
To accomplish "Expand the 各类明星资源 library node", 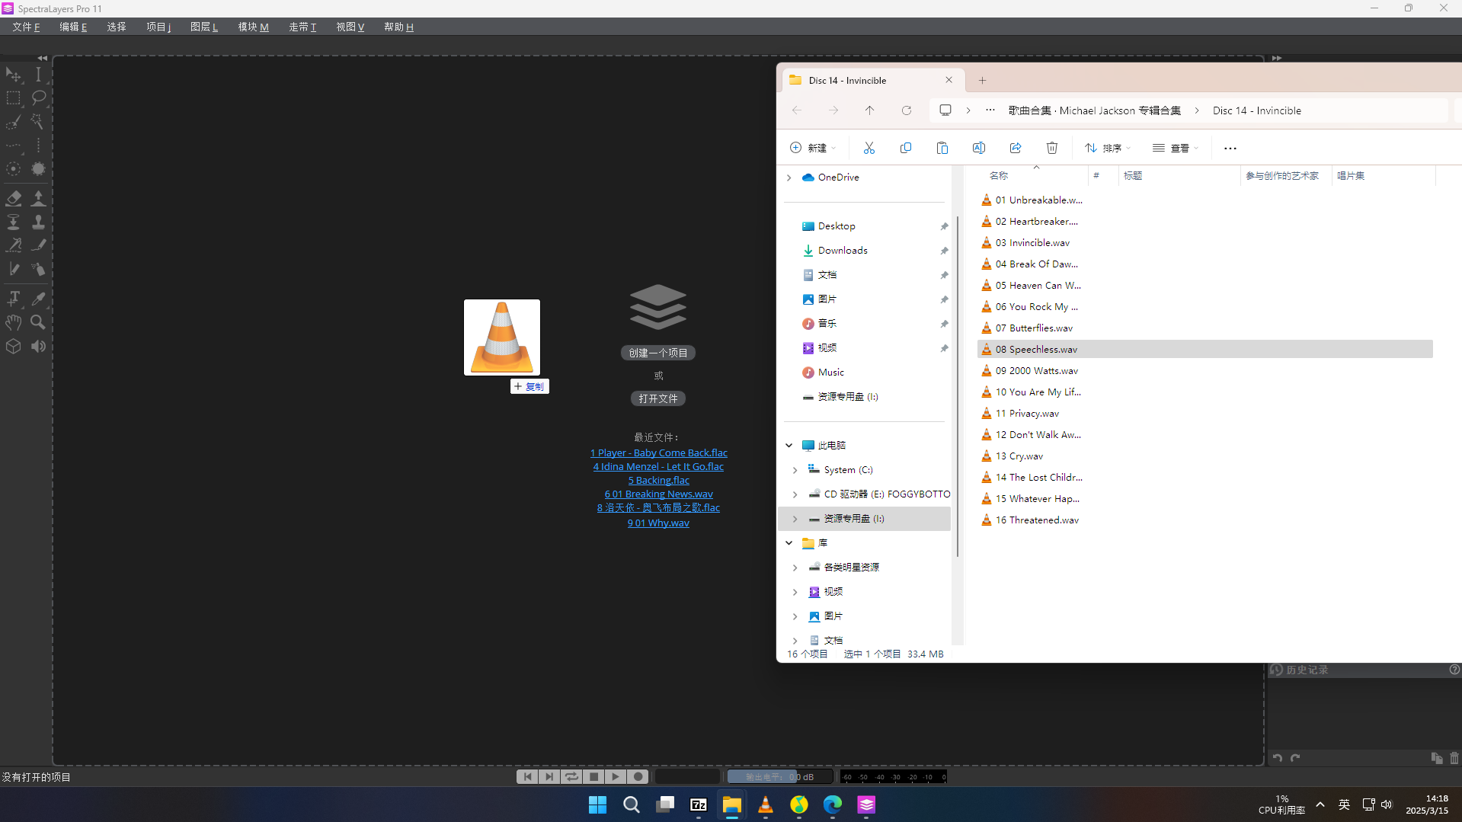I will 795,568.
